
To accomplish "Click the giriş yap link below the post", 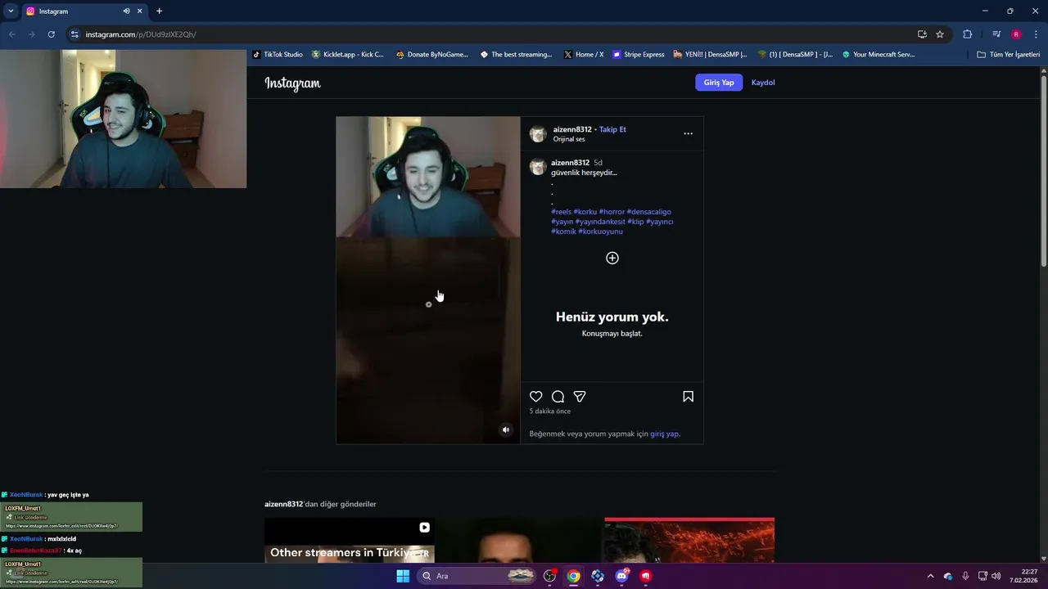I will click(665, 434).
